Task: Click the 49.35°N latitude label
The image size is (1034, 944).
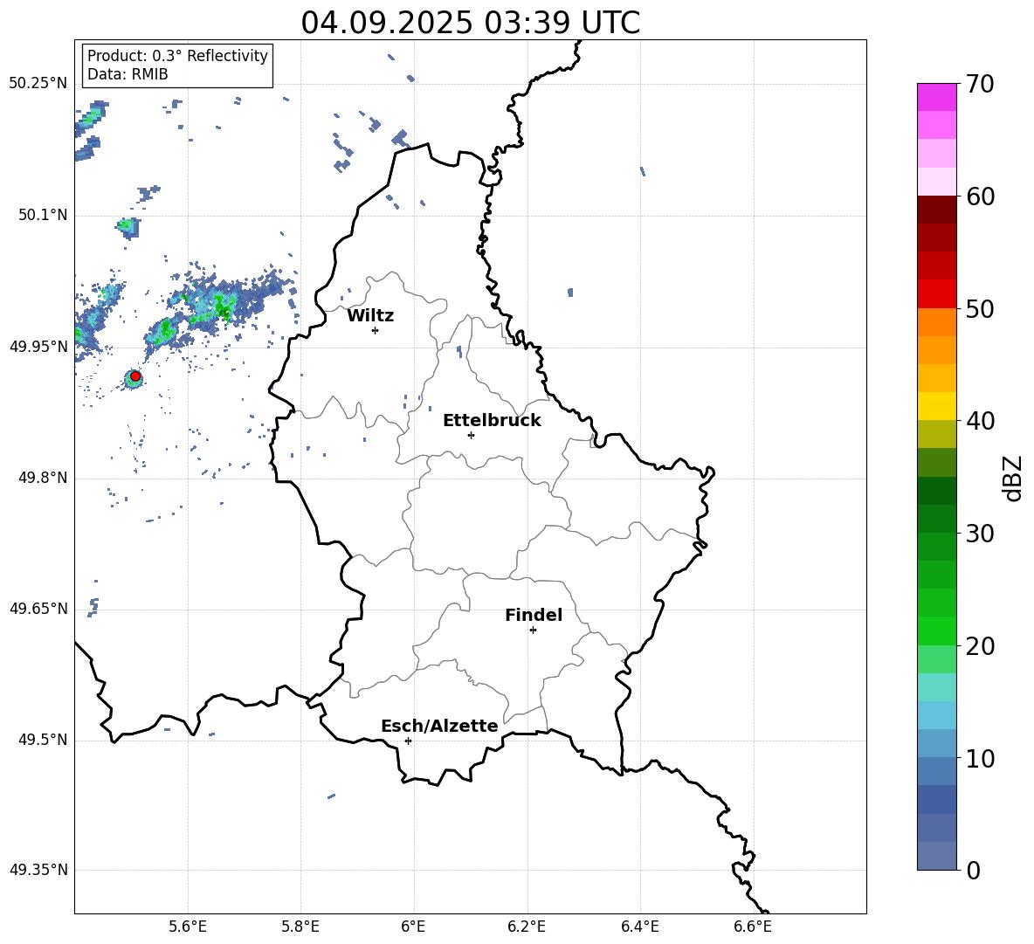Action: 38,870
